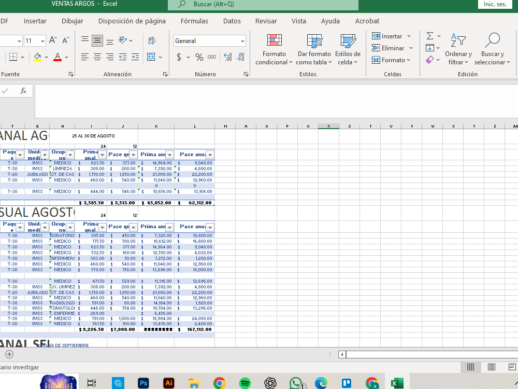Click the insert function fx icon
The image size is (518, 389).
coord(23,91)
